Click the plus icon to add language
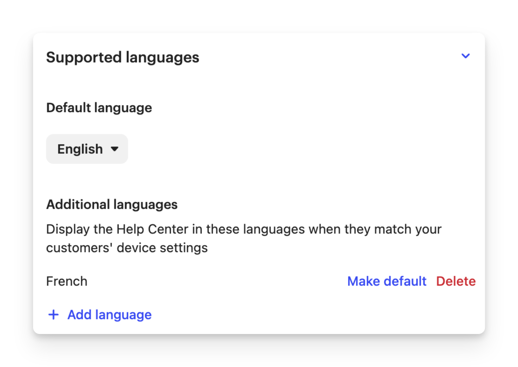Image resolution: width=518 pixels, height=367 pixels. 54,315
